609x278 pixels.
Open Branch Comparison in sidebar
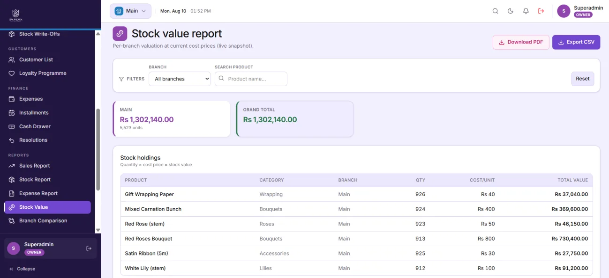tap(43, 221)
